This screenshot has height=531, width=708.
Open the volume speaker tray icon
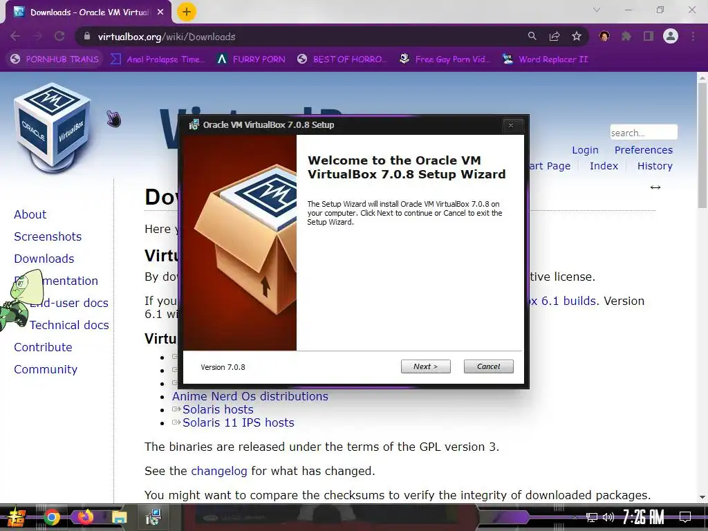coord(608,517)
